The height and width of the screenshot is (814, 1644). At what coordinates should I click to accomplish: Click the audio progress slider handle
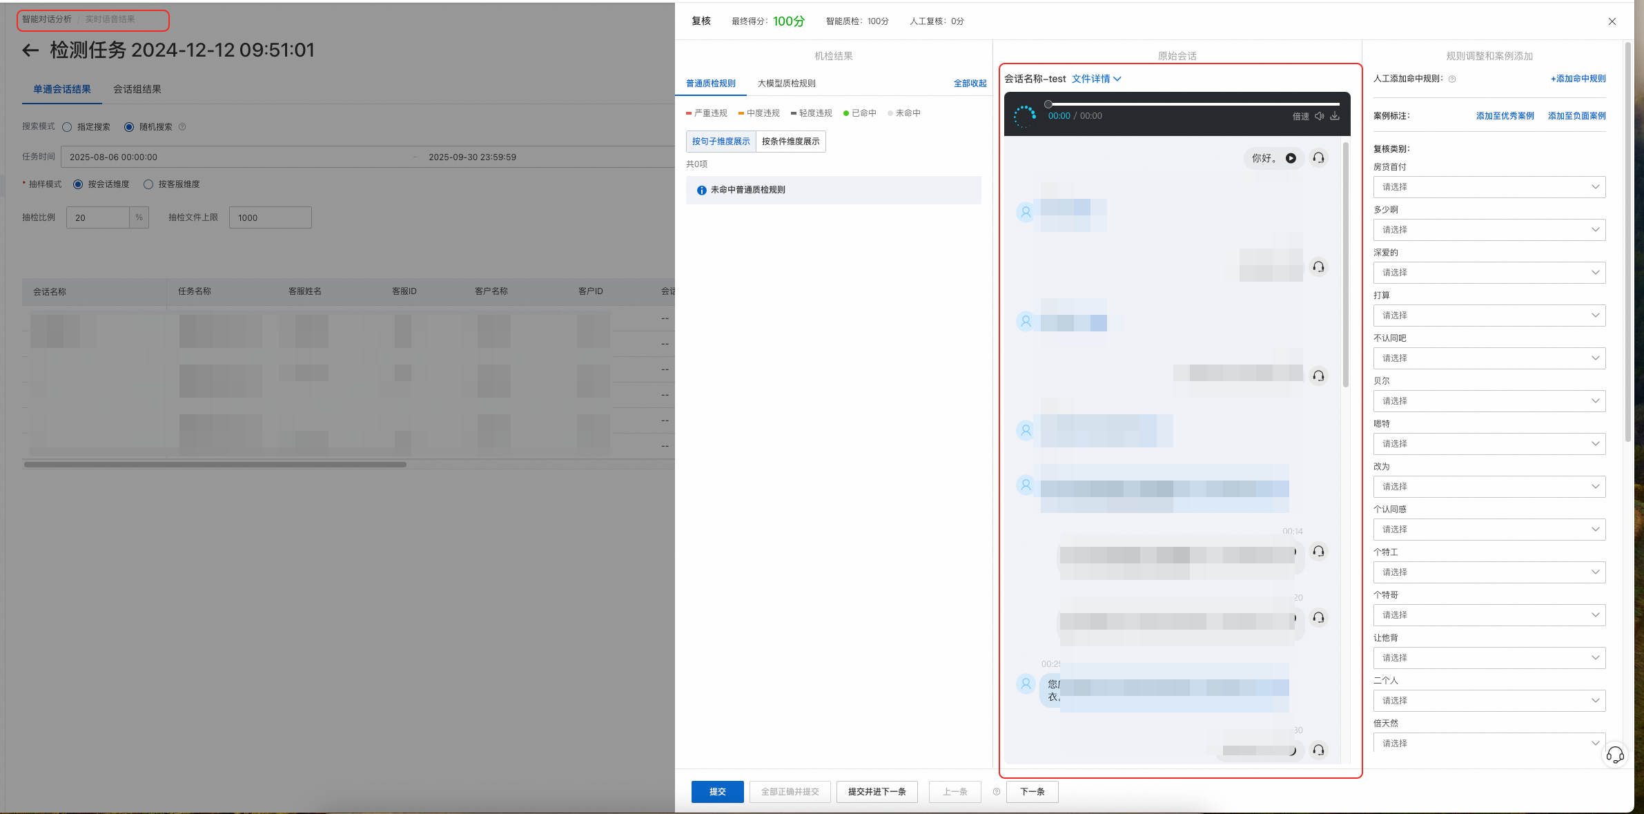[x=1048, y=104]
